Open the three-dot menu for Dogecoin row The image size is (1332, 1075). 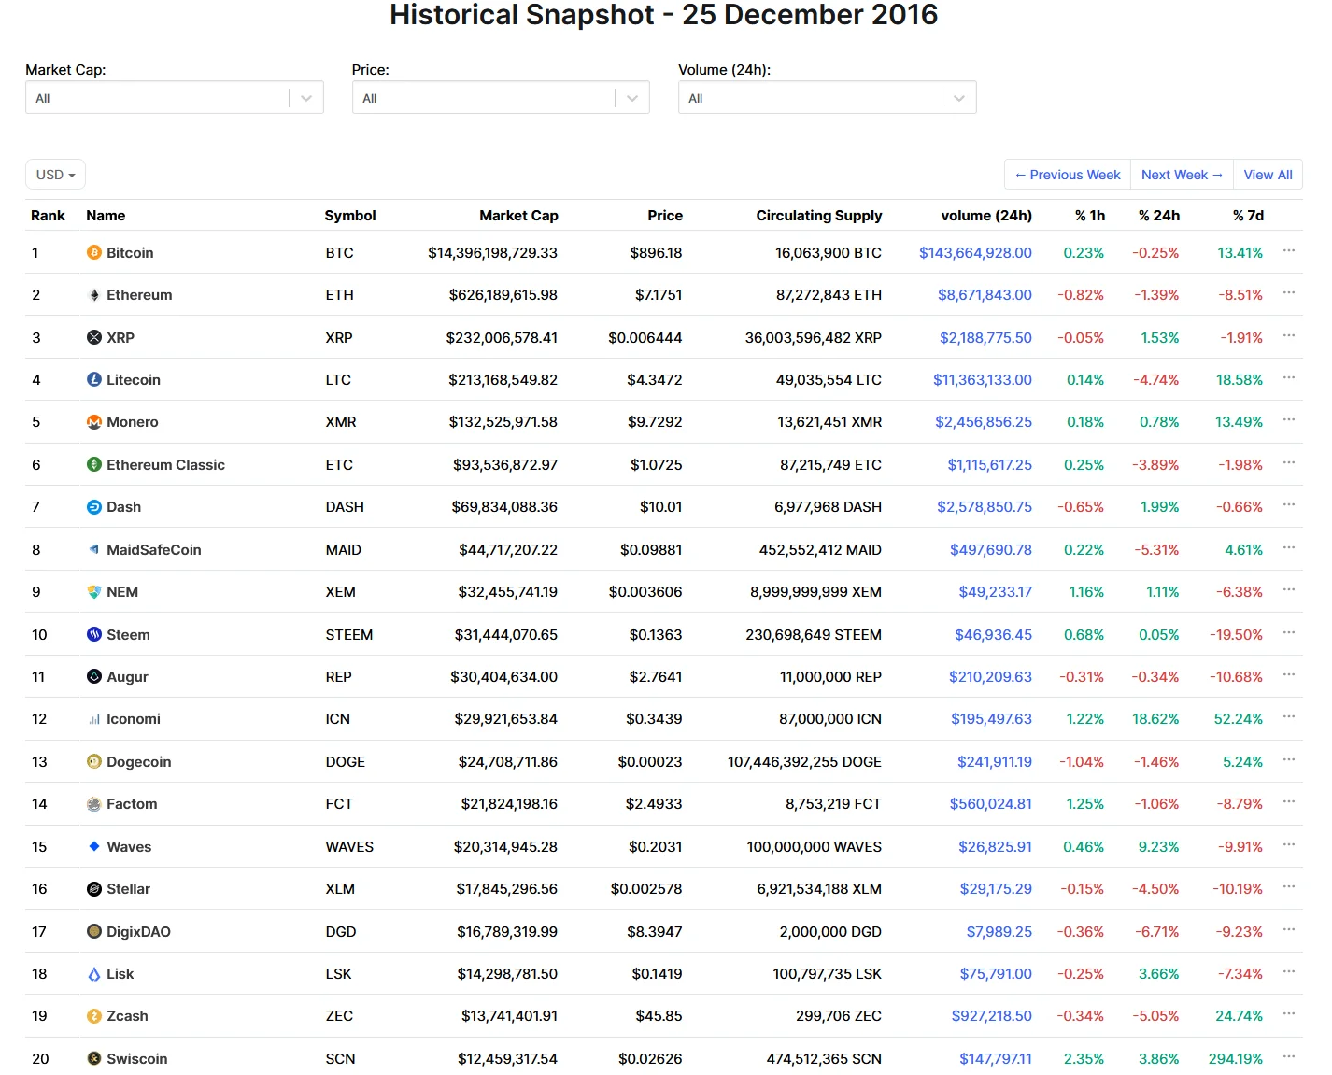click(1289, 759)
